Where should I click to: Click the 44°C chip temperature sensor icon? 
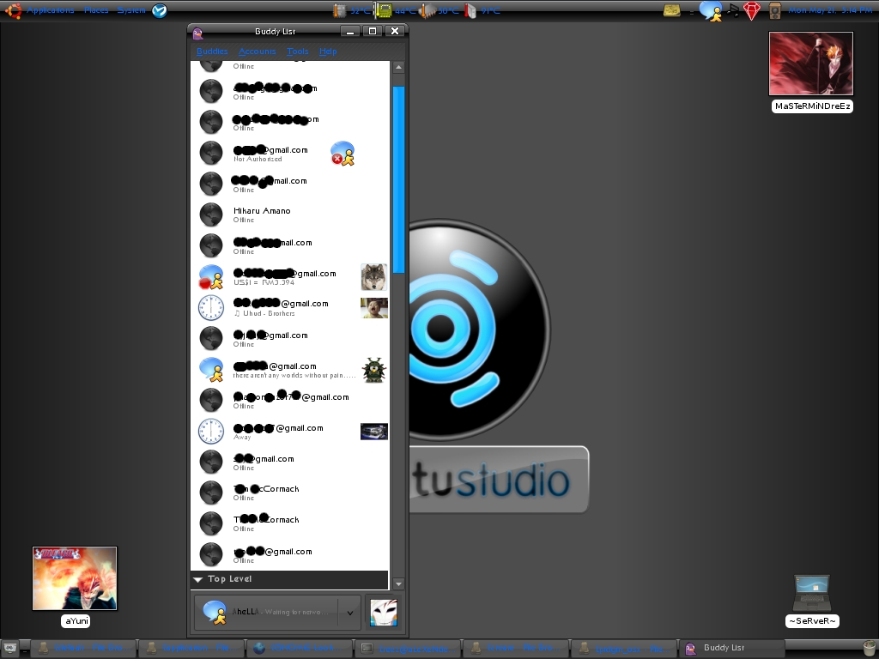pos(385,10)
